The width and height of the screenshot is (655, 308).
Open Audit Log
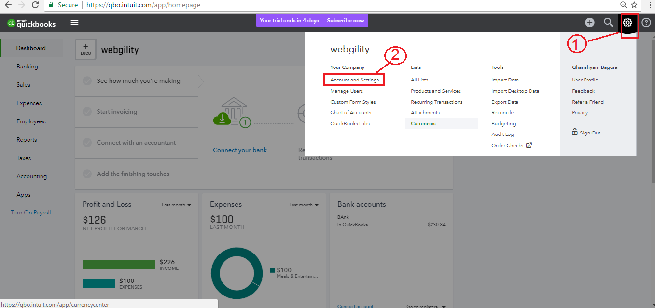point(502,134)
